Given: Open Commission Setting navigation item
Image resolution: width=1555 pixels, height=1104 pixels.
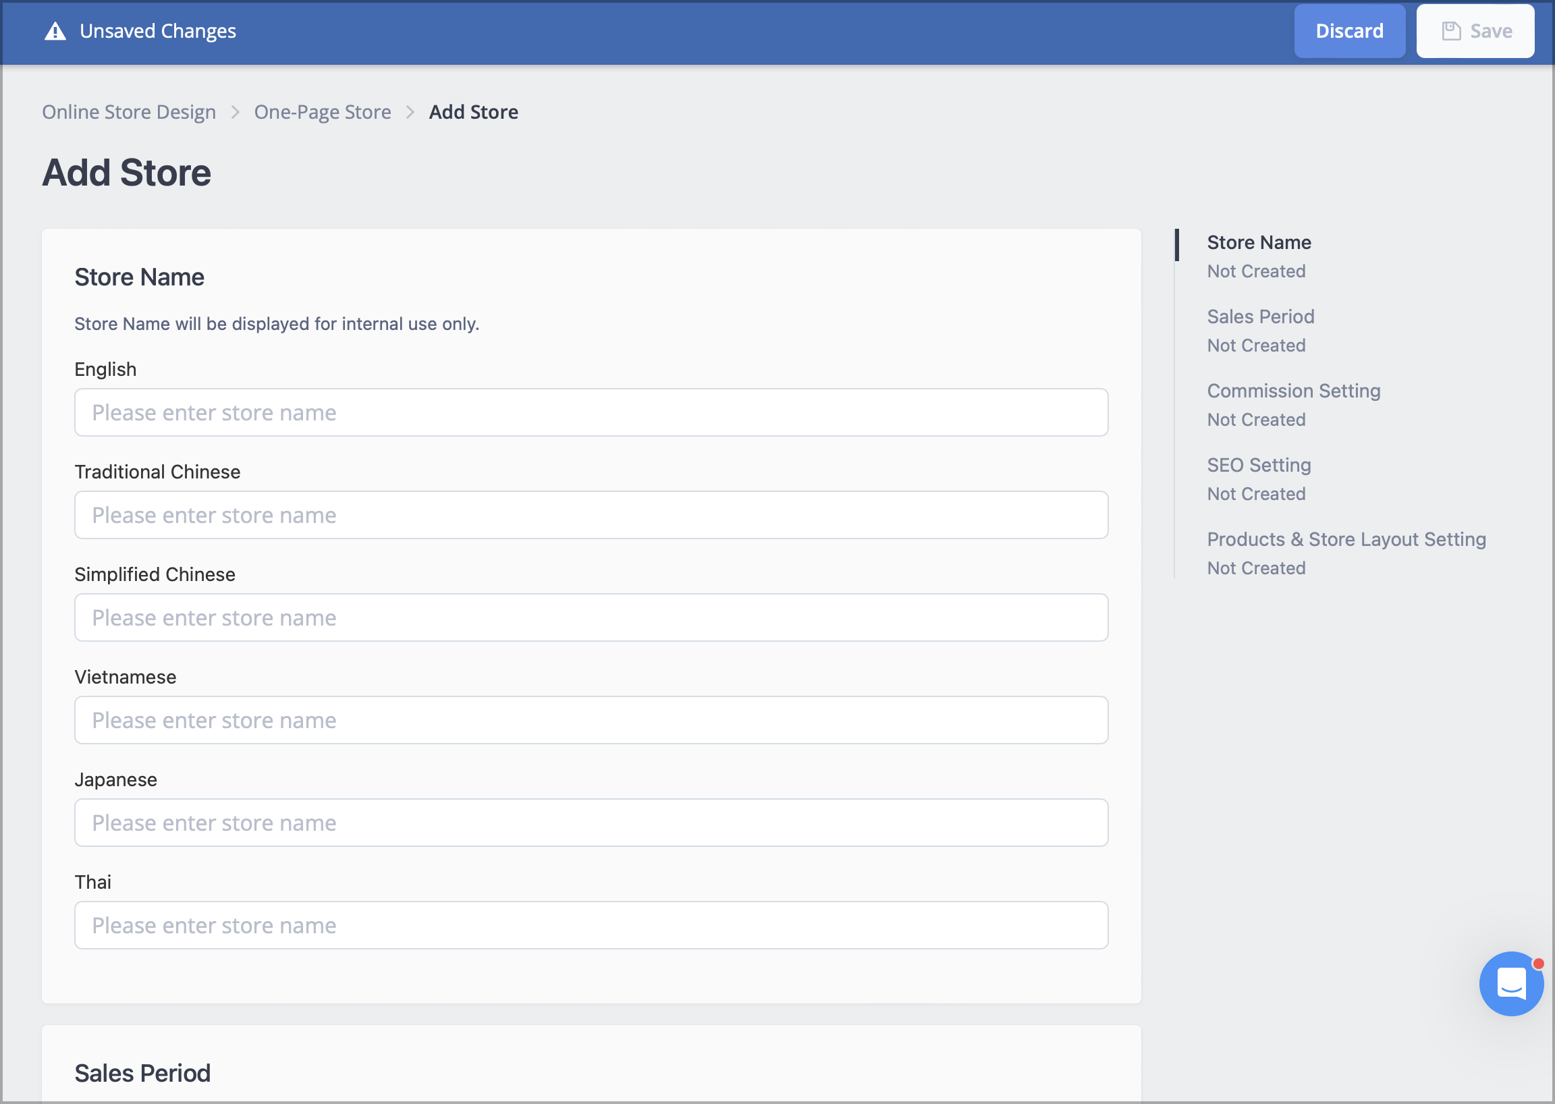Looking at the screenshot, I should 1293,390.
